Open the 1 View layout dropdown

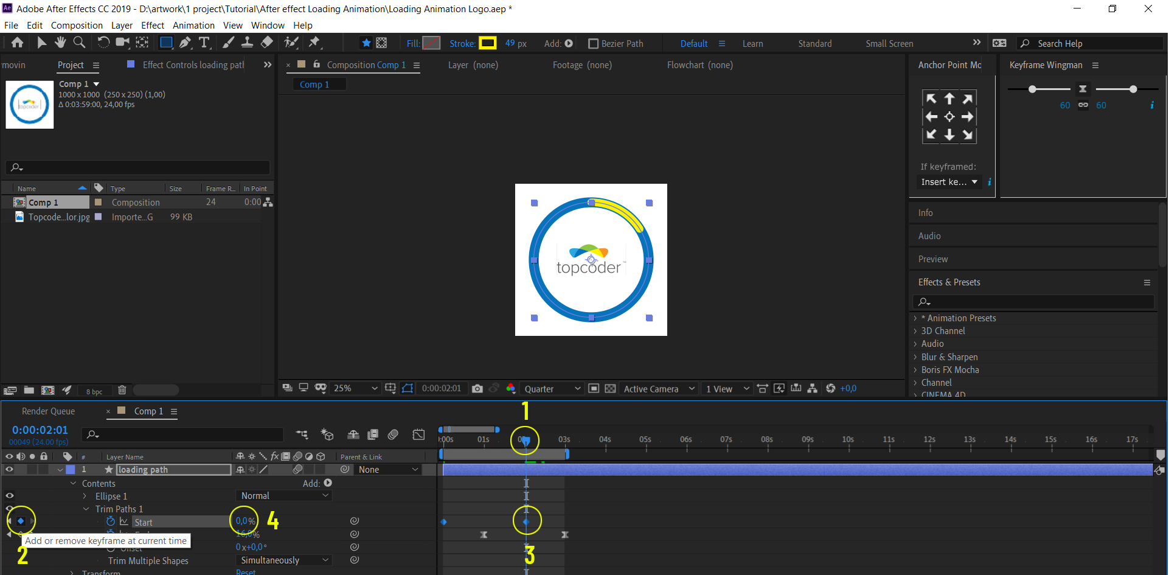727,389
